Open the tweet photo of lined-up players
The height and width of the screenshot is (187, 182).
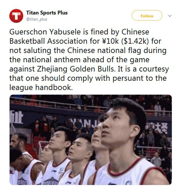(x=91, y=140)
